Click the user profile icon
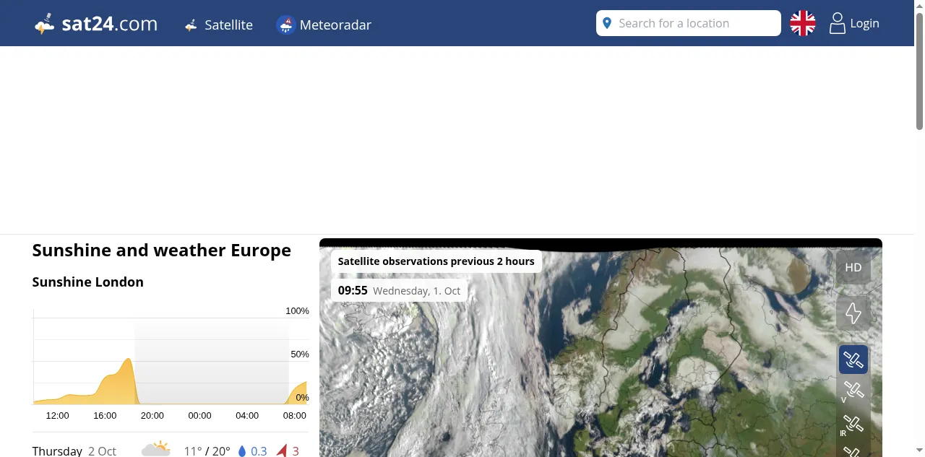The height and width of the screenshot is (457, 925). pyautogui.click(x=837, y=23)
